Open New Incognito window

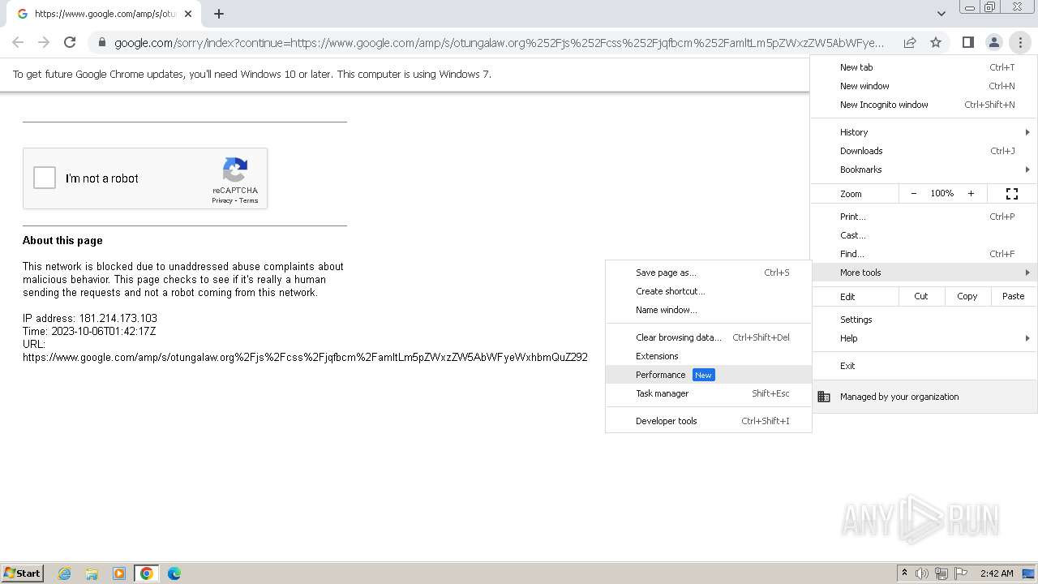point(924,105)
